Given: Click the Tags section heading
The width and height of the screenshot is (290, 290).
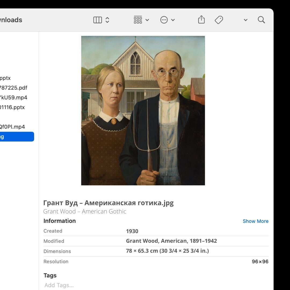Looking at the screenshot, I should (x=50, y=275).
